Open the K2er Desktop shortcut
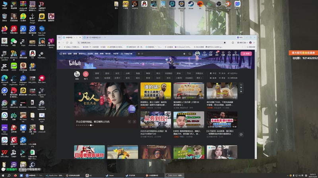 [4, 129]
